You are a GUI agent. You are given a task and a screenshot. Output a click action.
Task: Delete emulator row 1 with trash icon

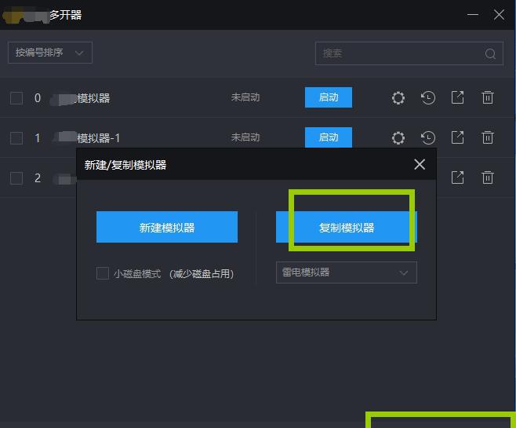(487, 137)
